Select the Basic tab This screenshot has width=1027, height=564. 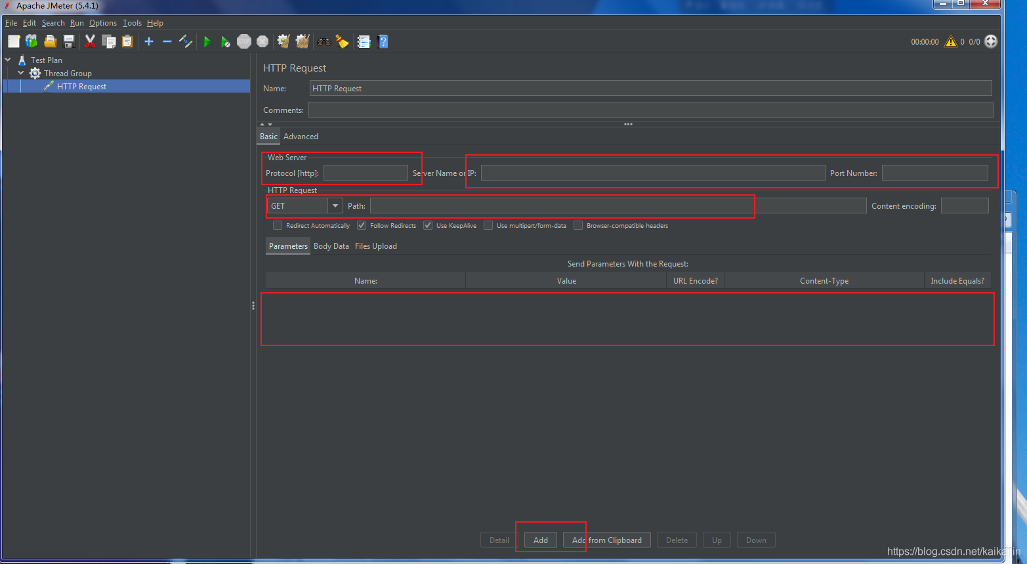(x=268, y=137)
